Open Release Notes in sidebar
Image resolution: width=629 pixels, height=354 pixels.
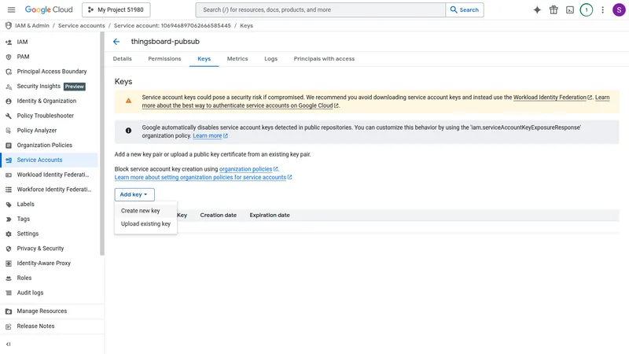coord(52,326)
